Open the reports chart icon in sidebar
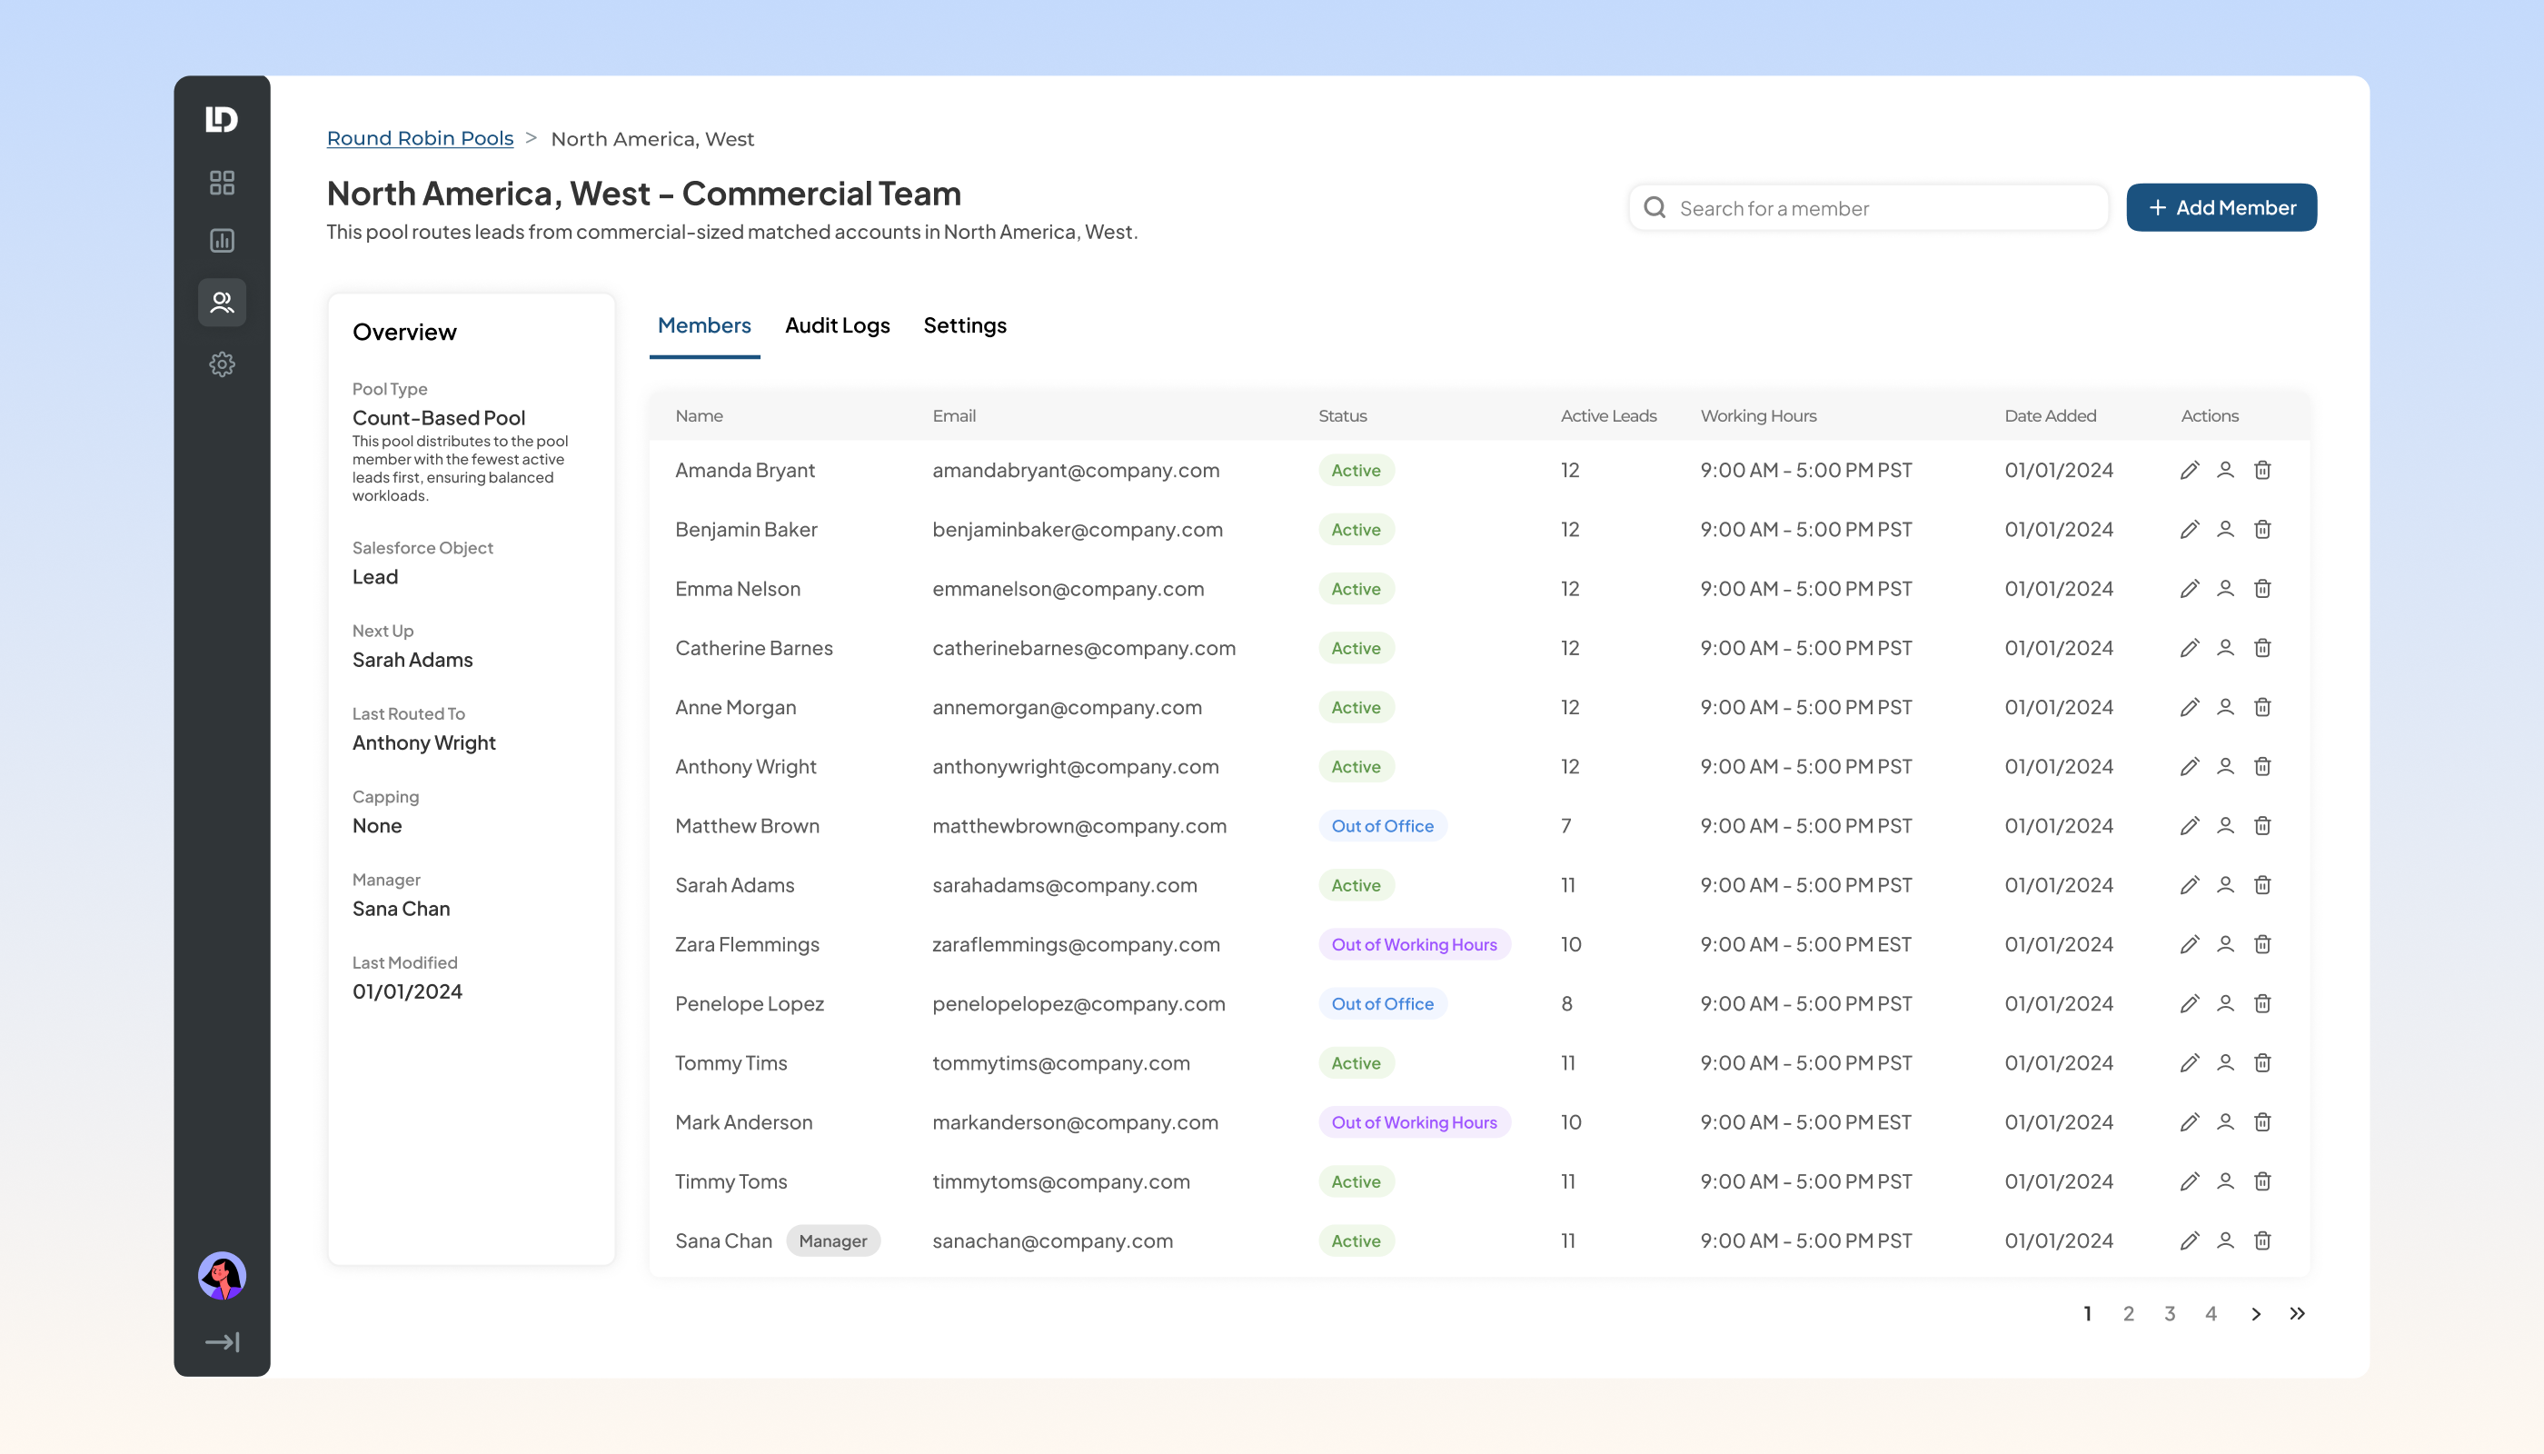 [x=222, y=241]
